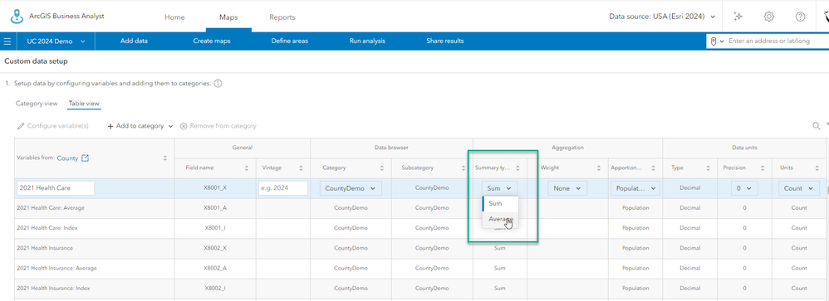Open the Create maps menu
Viewport: 829px width, 301px height.
(x=212, y=41)
